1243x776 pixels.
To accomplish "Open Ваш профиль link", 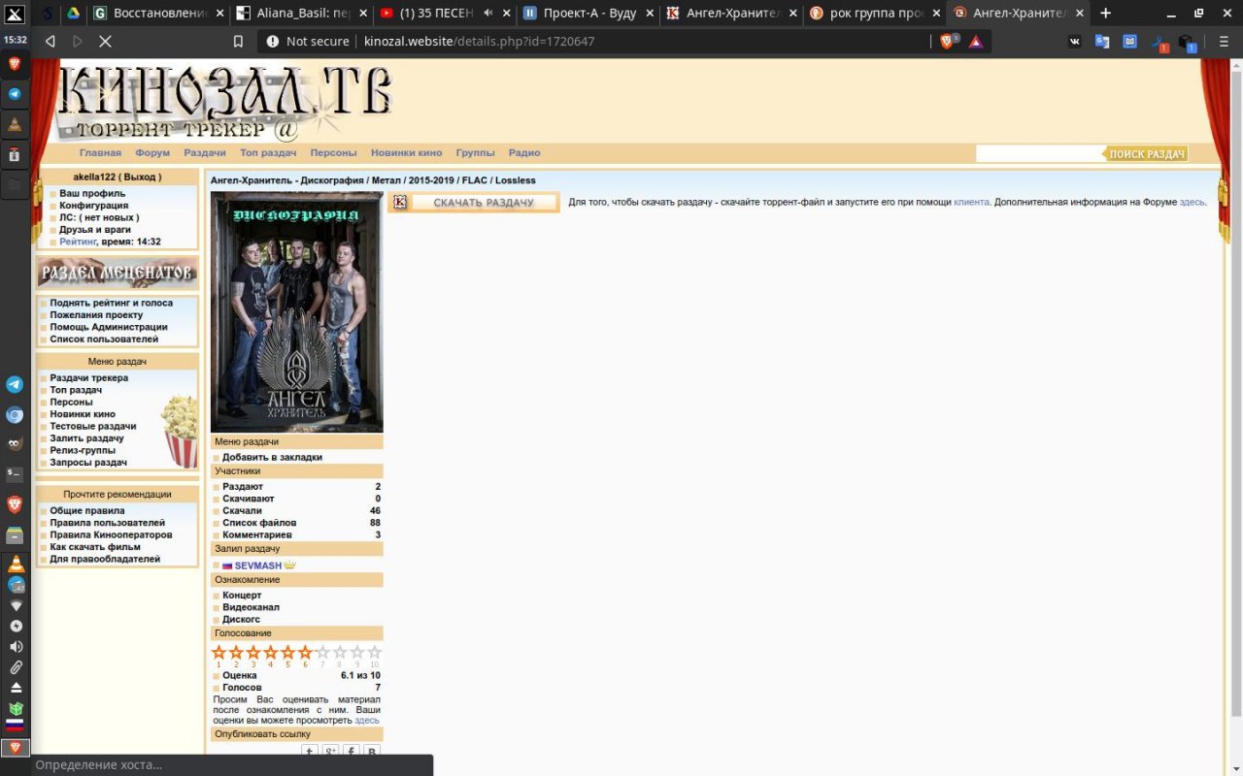I will point(92,193).
